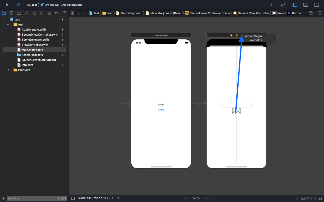The height and width of the screenshot is (202, 324).
Task: Zoom out the storyboard canvas
Action: pos(185,198)
